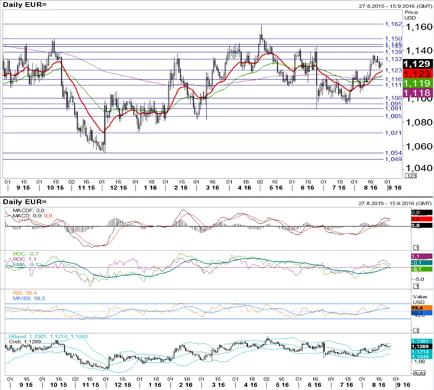Screen dimensions: 434x390
Task: Click the lower Daily EUR= panel title
Action: pos(24,202)
